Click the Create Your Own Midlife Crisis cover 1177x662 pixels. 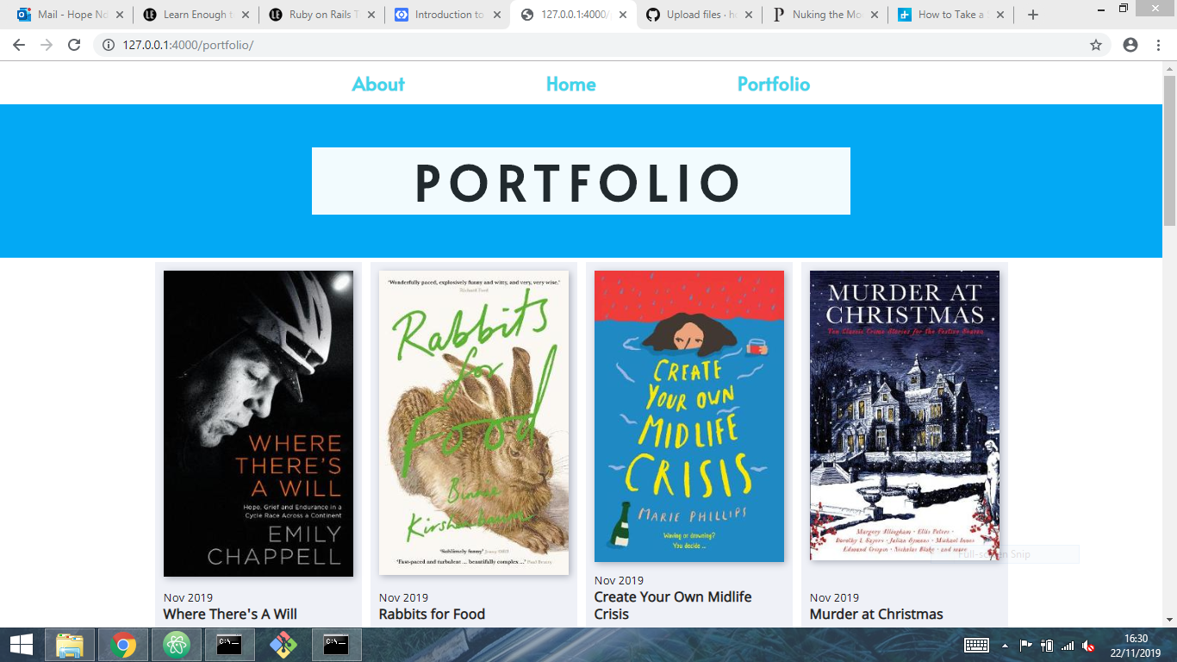pos(689,416)
